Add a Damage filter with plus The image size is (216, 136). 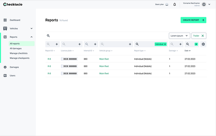180,44
